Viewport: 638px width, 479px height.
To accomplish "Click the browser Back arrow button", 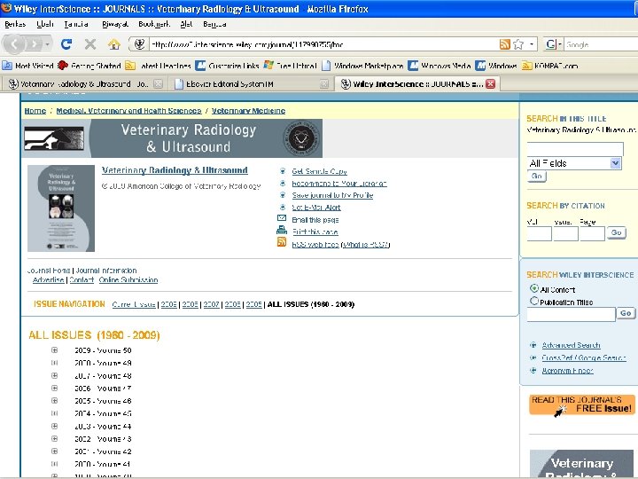I will 14,43.
